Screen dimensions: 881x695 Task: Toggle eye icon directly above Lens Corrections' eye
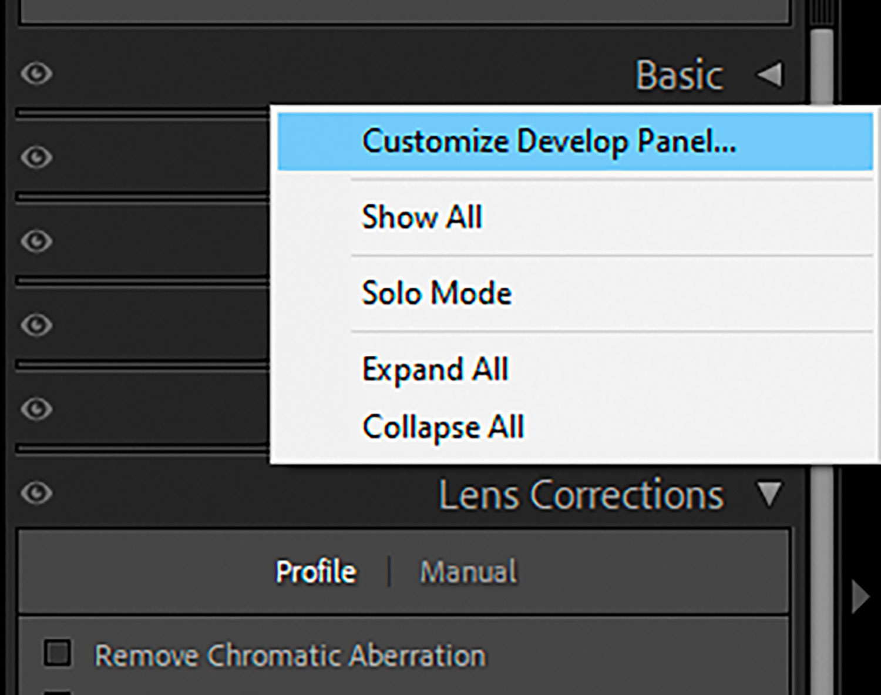click(37, 408)
